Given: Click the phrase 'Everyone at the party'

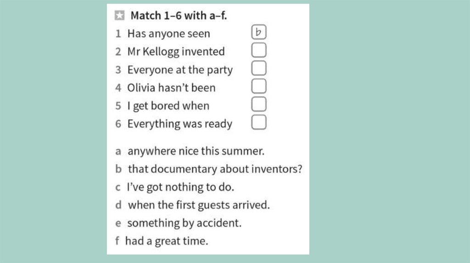Looking at the screenshot, I should coord(180,70).
